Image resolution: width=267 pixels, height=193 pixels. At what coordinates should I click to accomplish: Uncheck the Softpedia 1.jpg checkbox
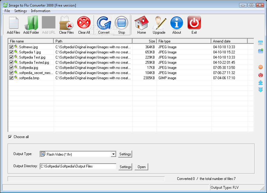[x=12, y=52]
